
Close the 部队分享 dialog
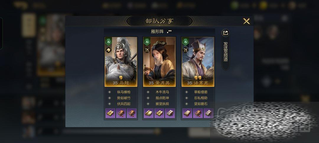click(246, 21)
